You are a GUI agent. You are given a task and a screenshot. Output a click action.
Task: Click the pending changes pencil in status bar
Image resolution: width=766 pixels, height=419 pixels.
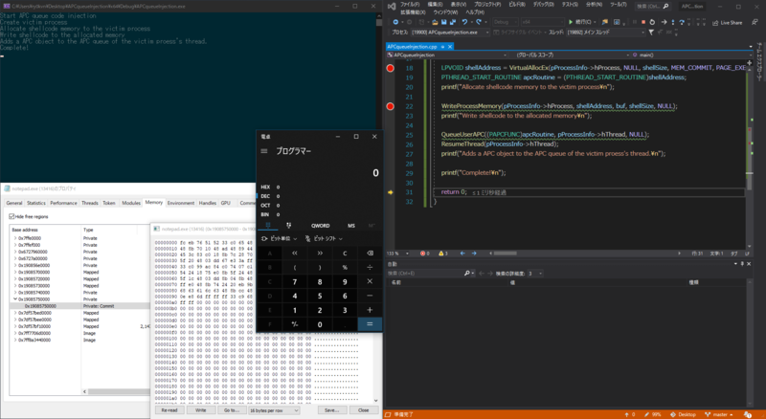647,414
